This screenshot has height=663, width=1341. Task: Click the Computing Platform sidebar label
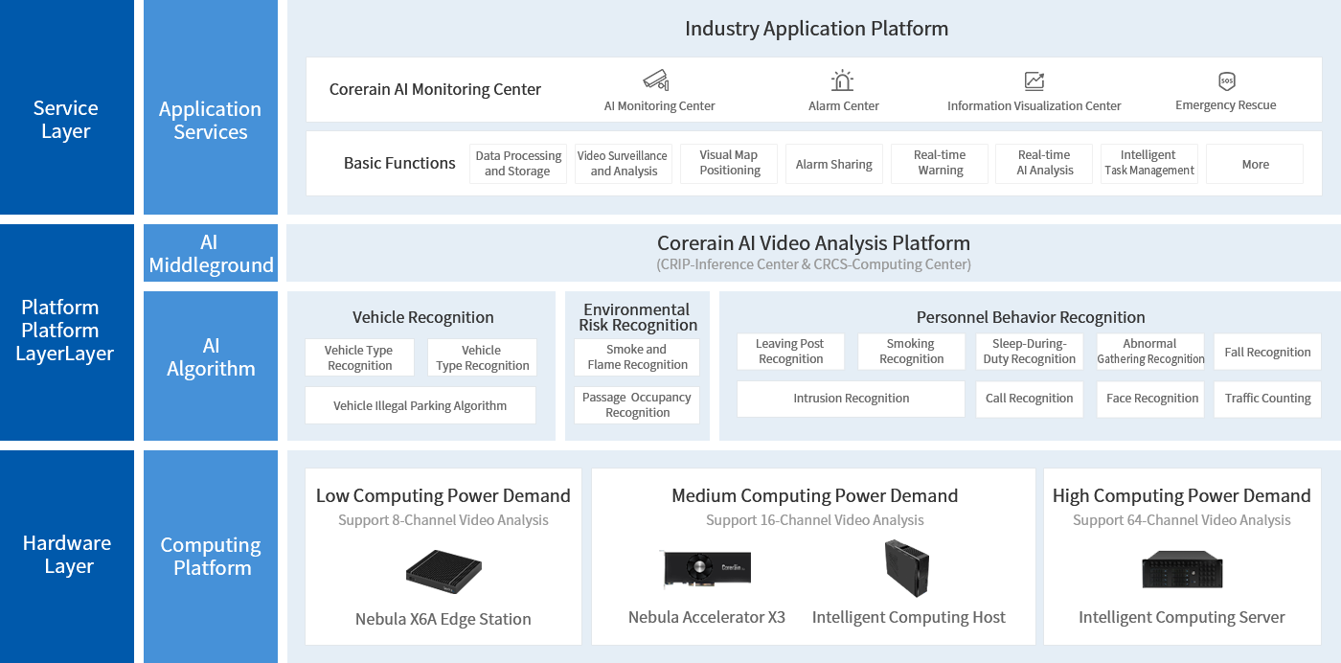211,557
